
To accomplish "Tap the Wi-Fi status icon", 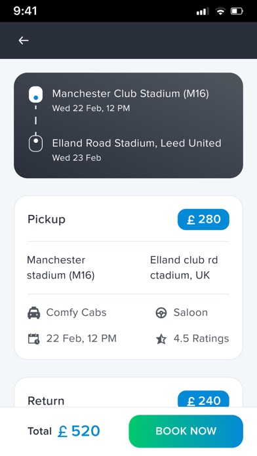I will point(221,11).
